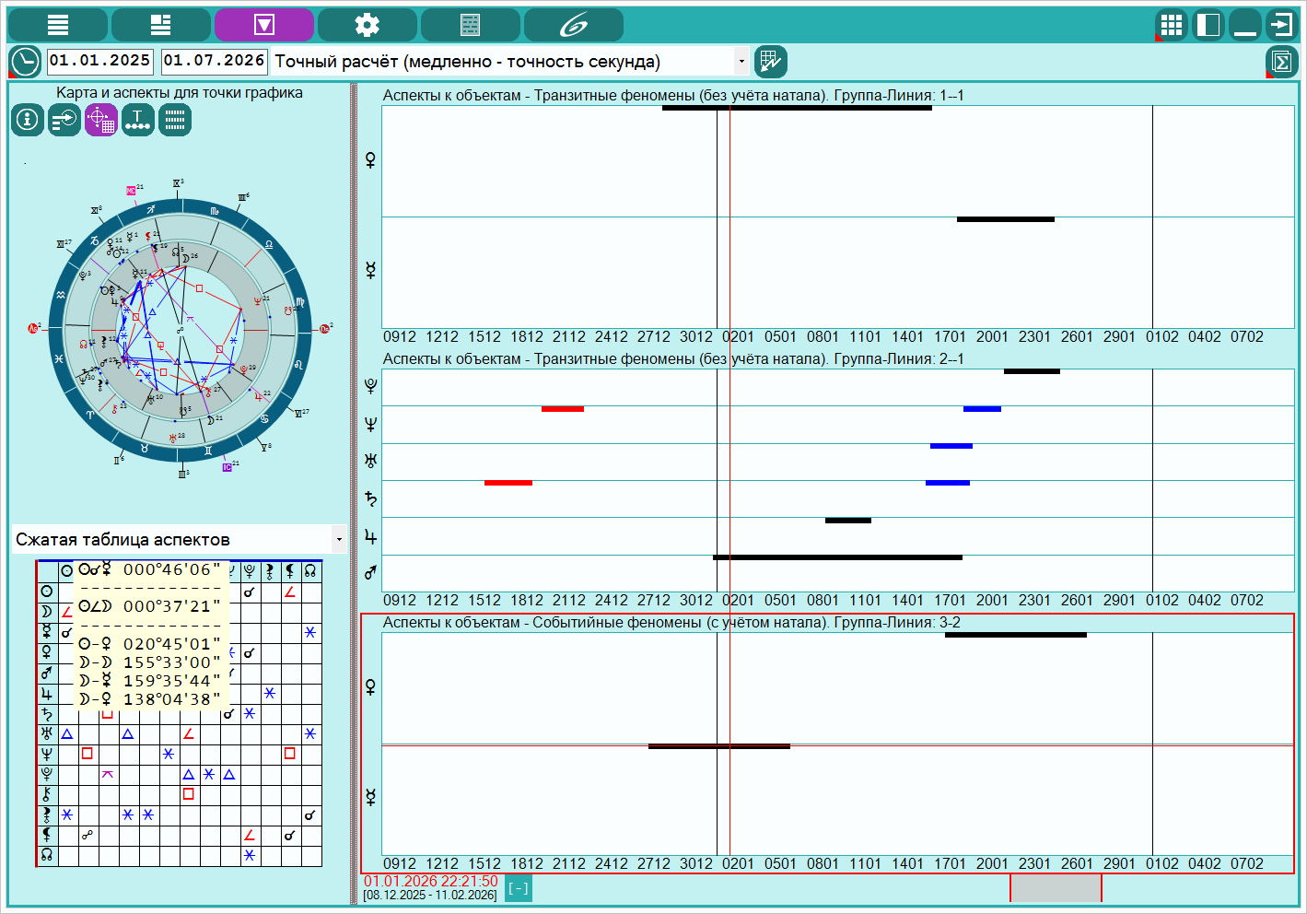Image resolution: width=1307 pixels, height=914 pixels.
Task: Click the info circle icon under chart title
Action: (28, 120)
